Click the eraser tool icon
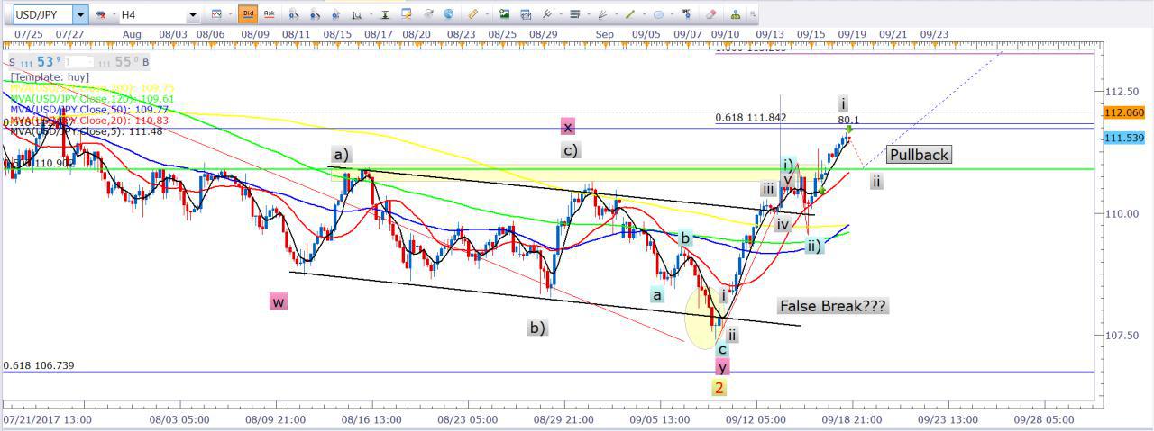 click(711, 14)
